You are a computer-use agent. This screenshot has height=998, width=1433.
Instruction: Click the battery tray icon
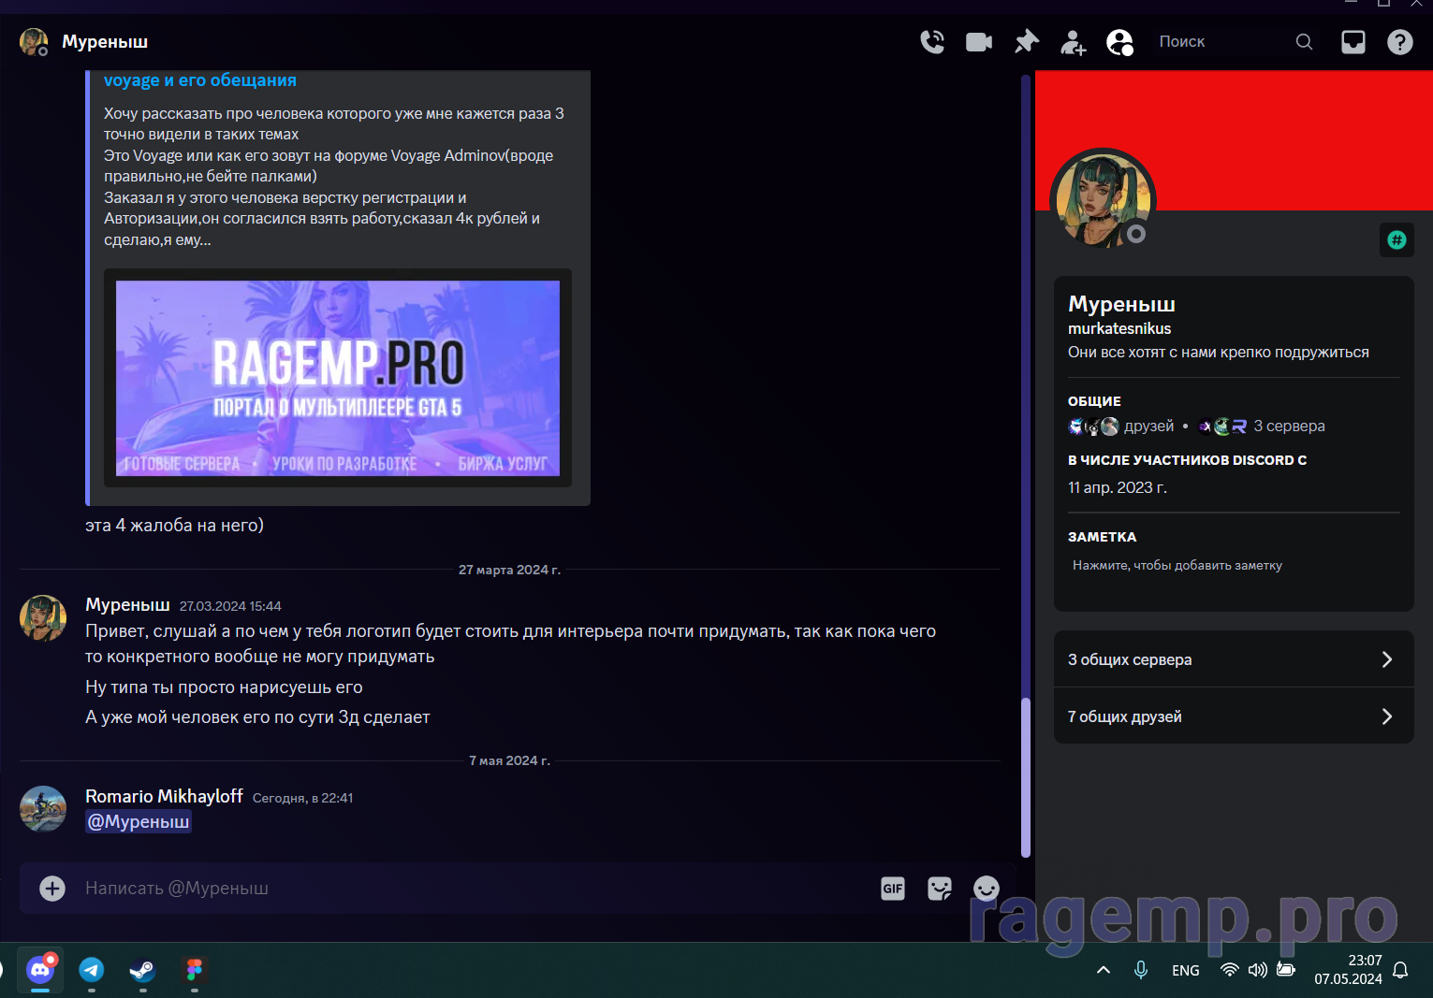[x=1286, y=970]
